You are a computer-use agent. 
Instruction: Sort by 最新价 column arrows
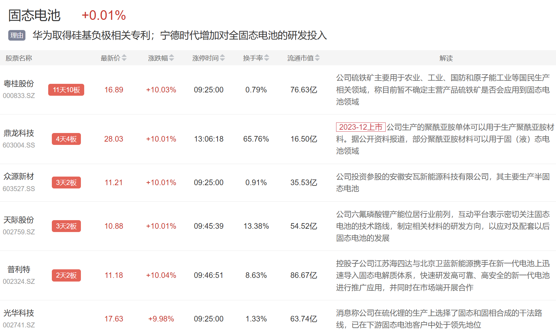[x=124, y=58]
